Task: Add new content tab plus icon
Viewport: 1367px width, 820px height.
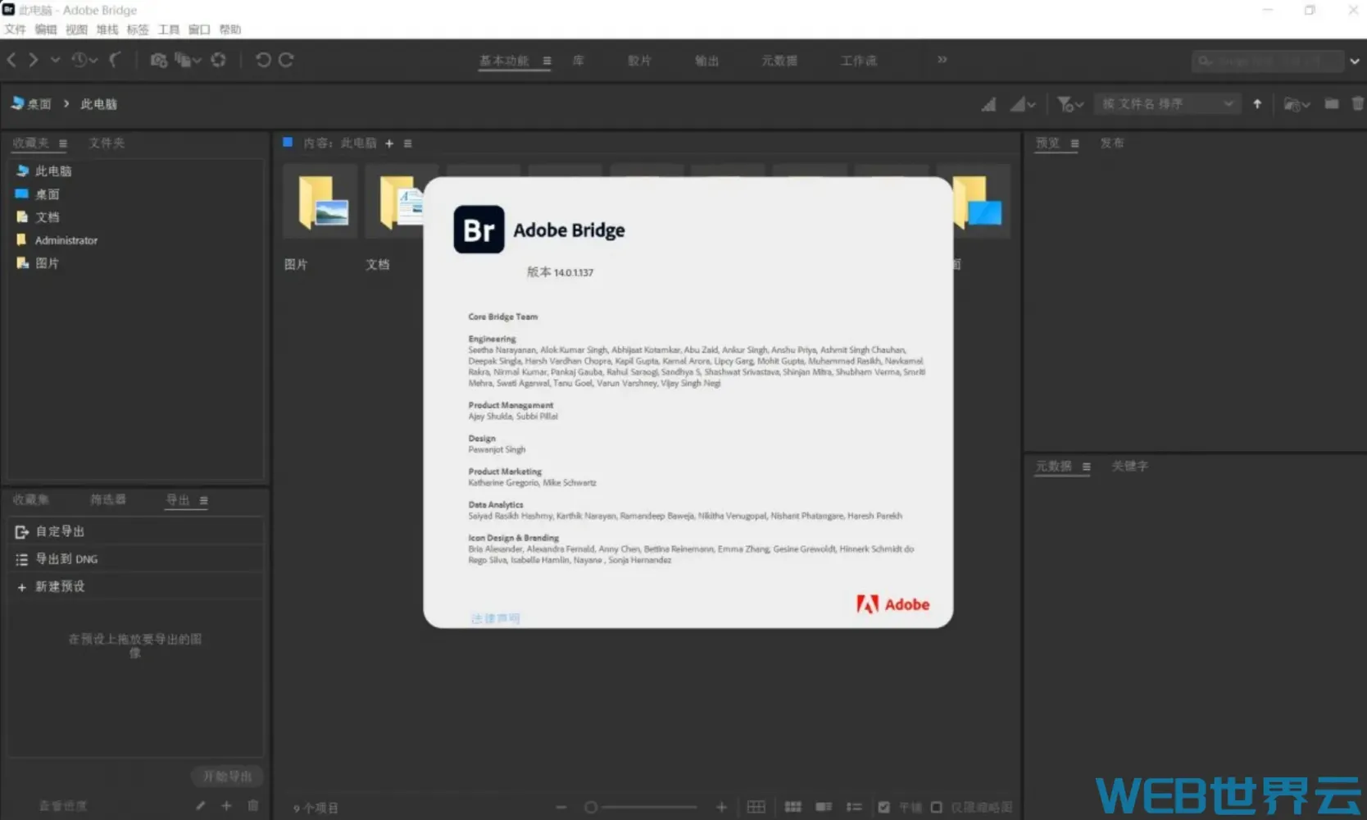Action: (389, 143)
